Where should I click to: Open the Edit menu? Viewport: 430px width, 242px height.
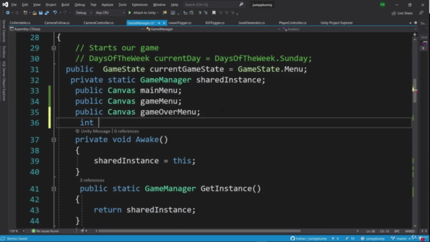point(25,5)
